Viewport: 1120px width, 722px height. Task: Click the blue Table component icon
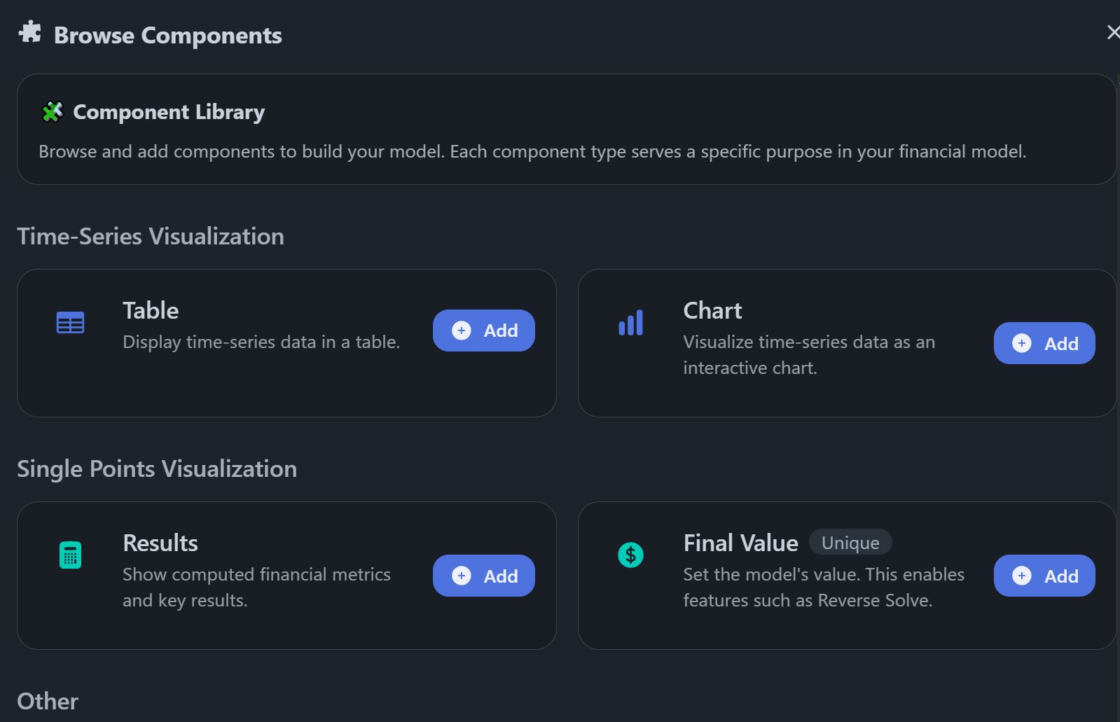pyautogui.click(x=70, y=323)
